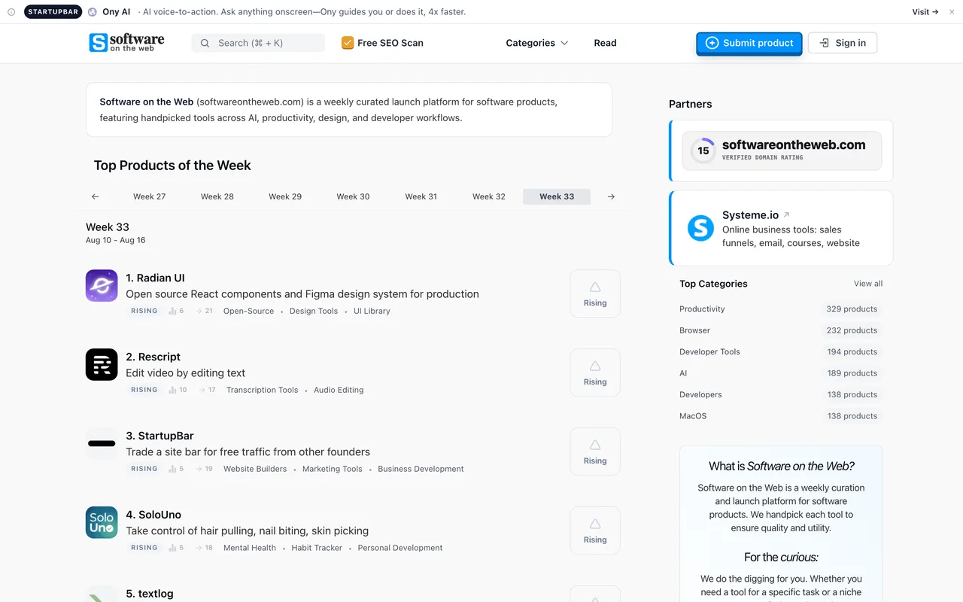Viewport: 963px width, 602px height.
Task: Open the Radian UI product title
Action: (x=155, y=278)
